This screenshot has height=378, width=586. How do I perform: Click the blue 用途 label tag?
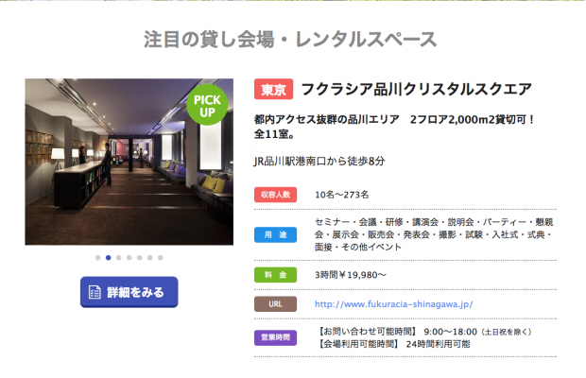click(275, 234)
